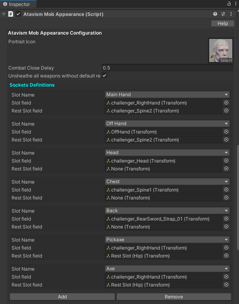
Task: Open the Inspector panel options menu
Action: (x=235, y=4)
